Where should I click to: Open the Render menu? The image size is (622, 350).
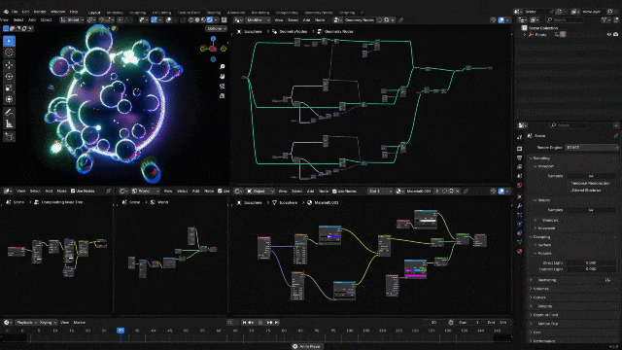click(40, 12)
